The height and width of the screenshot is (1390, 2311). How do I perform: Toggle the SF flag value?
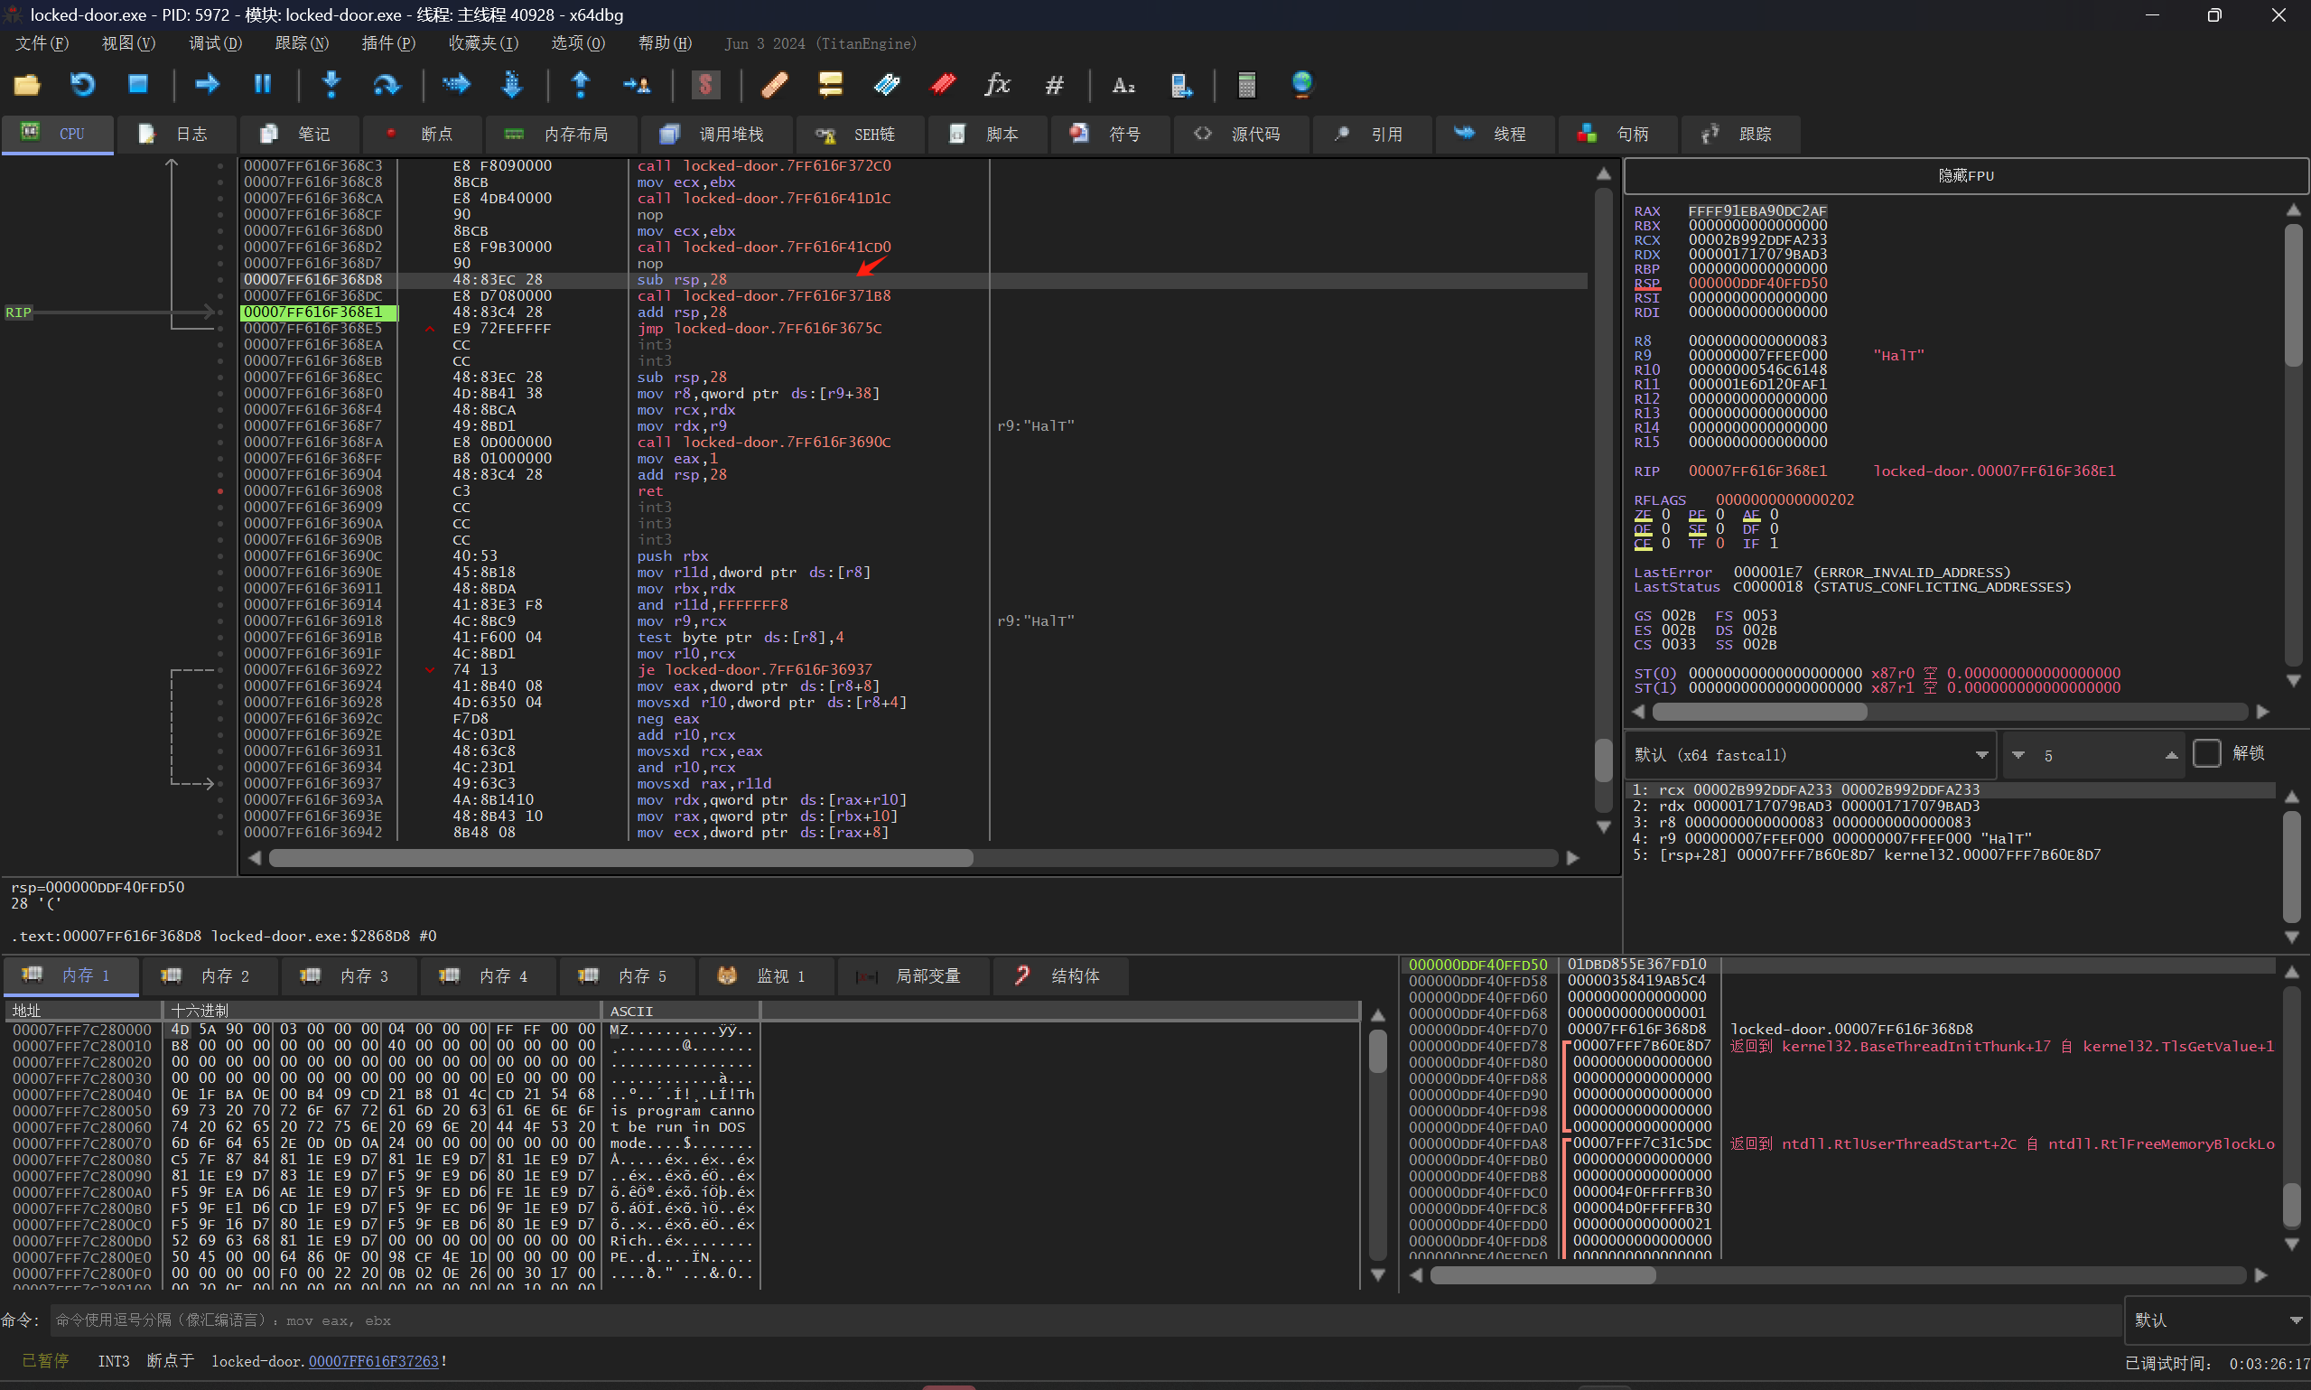(x=1720, y=528)
